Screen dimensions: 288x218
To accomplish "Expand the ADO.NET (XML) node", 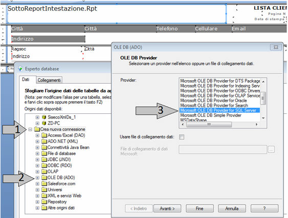I will 37,141.
